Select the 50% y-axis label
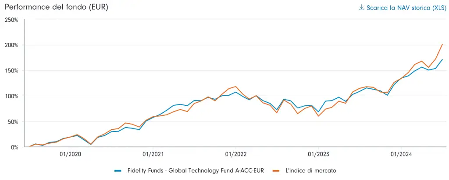449x180 pixels. click(13, 121)
